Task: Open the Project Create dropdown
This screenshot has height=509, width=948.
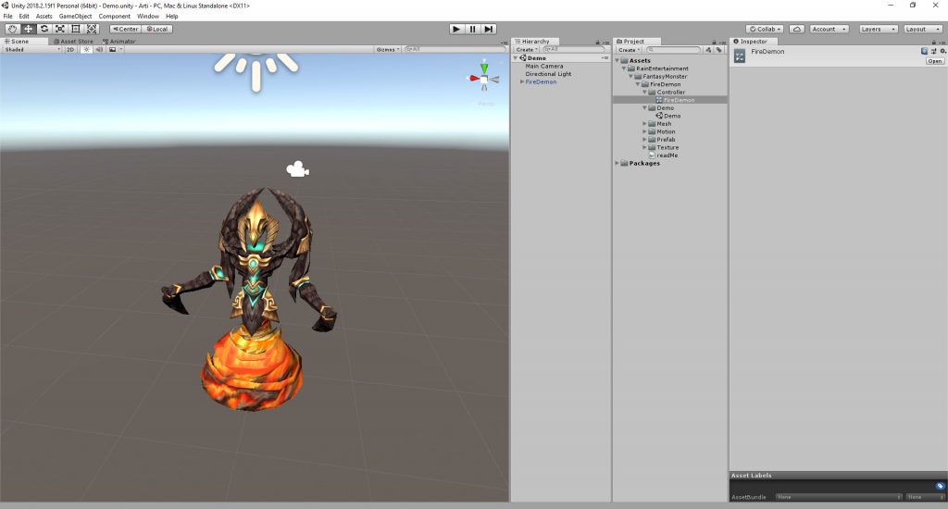Action: (x=629, y=50)
